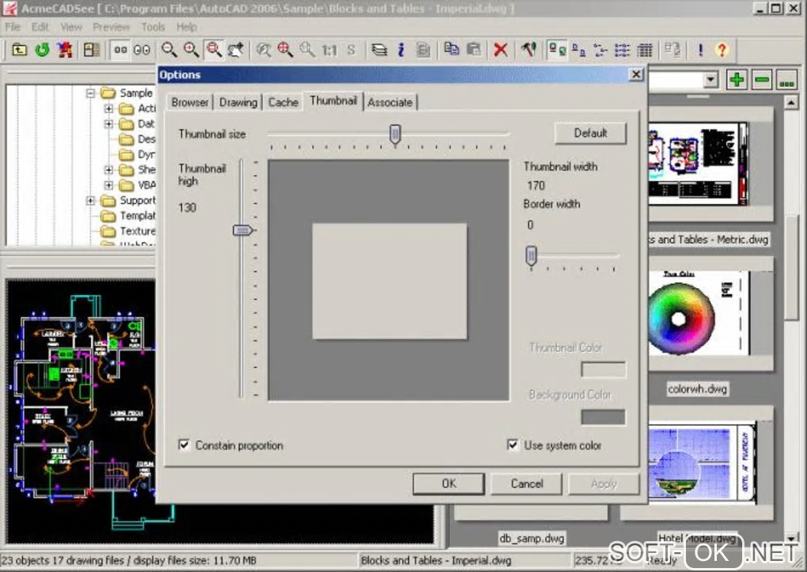The height and width of the screenshot is (572, 807).
Task: Click the Default button
Action: 590,134
